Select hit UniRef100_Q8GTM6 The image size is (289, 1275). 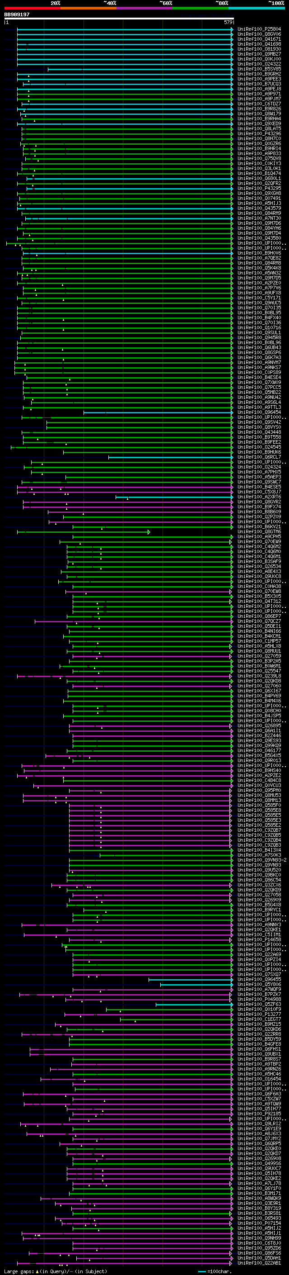pyautogui.click(x=259, y=531)
